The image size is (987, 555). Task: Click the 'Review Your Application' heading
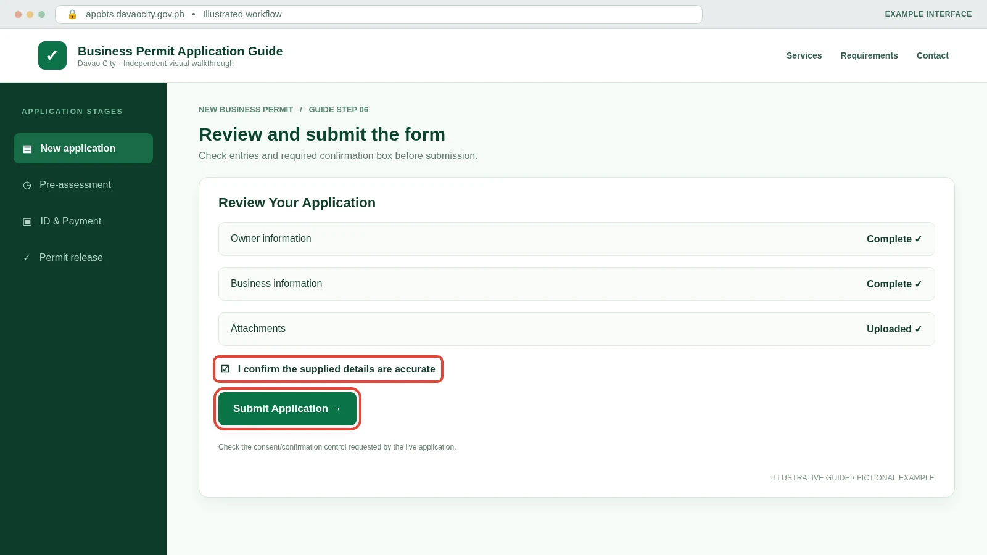pos(297,203)
